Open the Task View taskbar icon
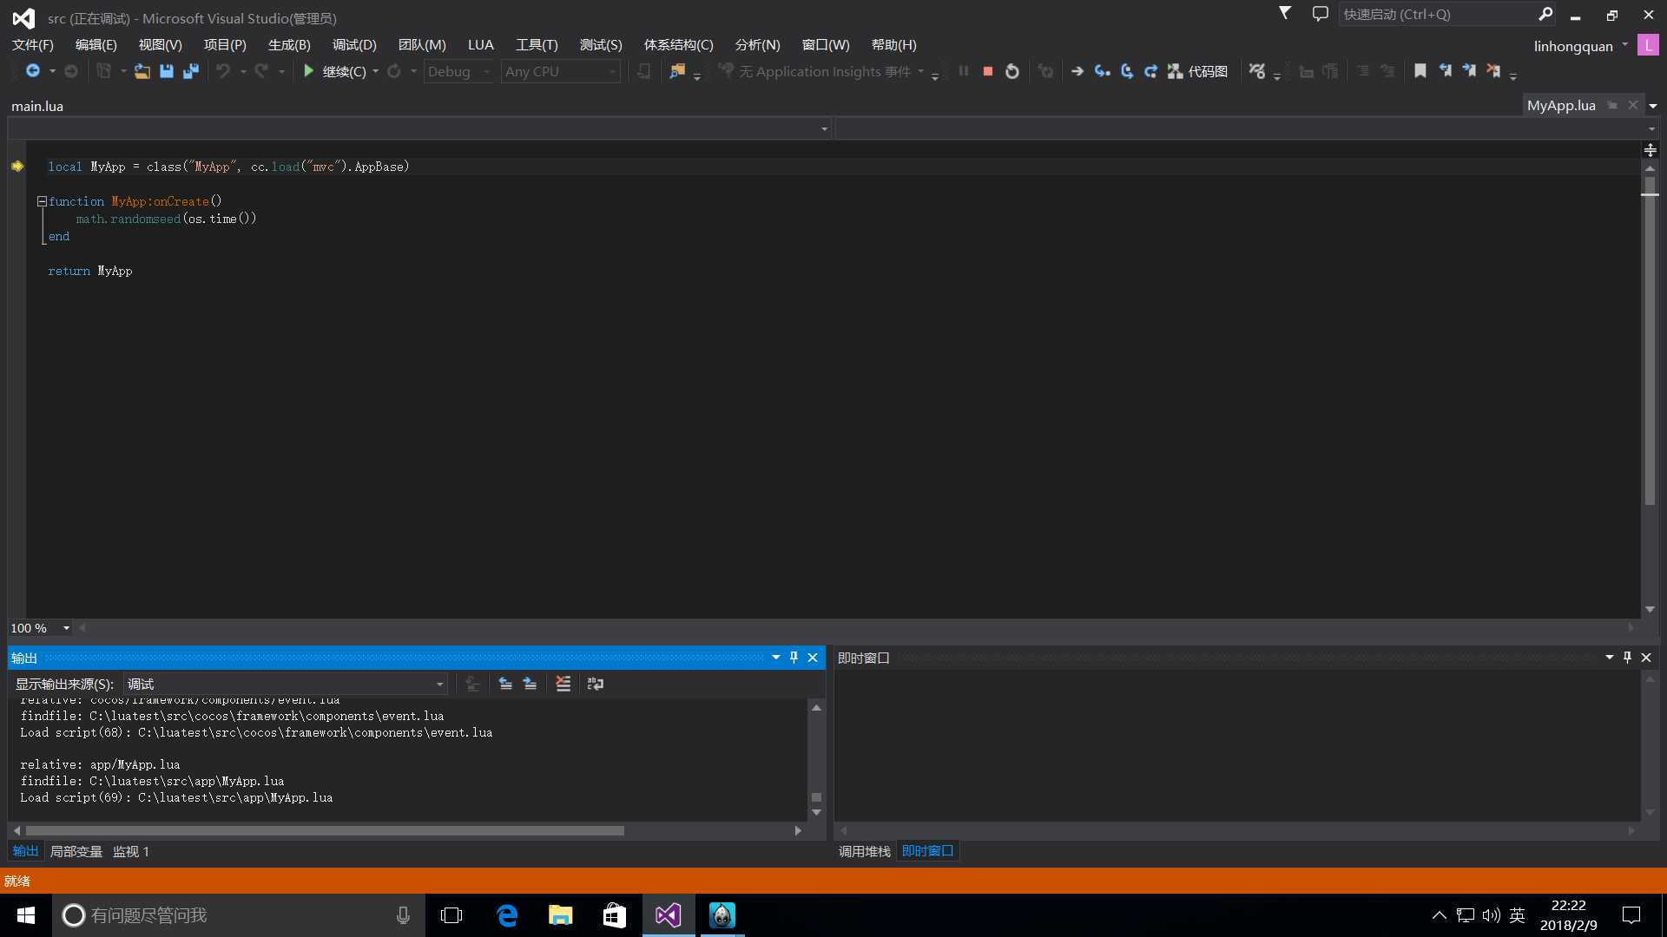This screenshot has height=937, width=1667. [x=451, y=915]
